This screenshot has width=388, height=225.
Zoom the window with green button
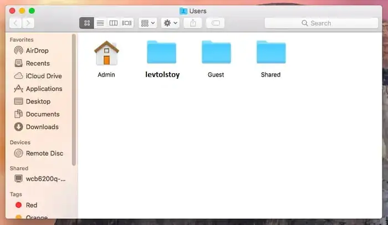(x=32, y=11)
